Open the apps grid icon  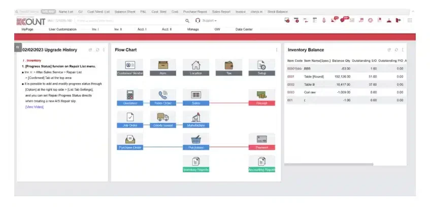coord(410,20)
